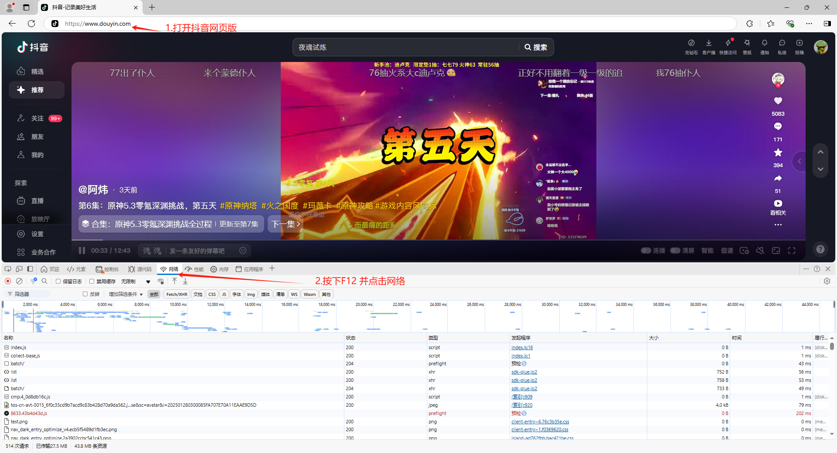Click the inspect element picker icon
The height and width of the screenshot is (453, 837).
coord(8,269)
